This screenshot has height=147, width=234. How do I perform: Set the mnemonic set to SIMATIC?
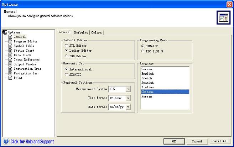66,74
